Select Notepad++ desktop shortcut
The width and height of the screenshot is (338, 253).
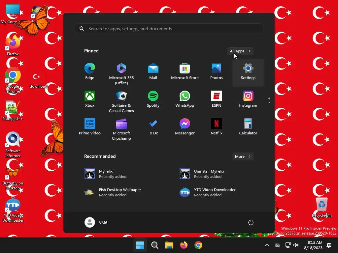click(13, 110)
